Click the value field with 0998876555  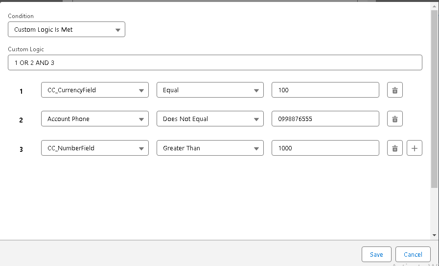[x=325, y=119]
